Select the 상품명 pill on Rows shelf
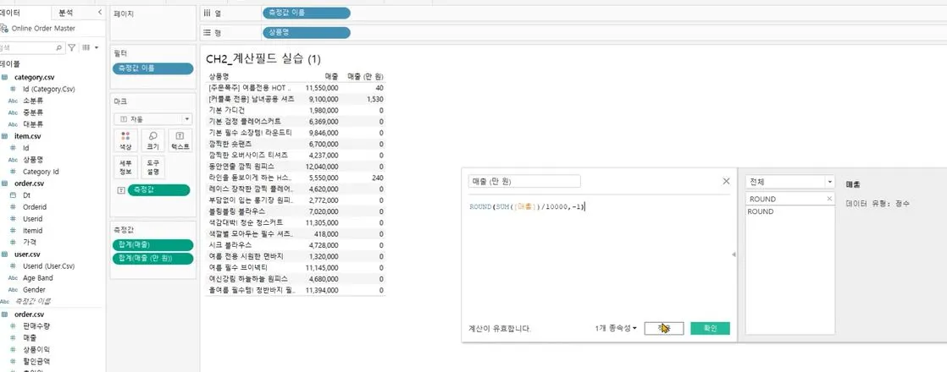The image size is (947, 372). pos(306,33)
